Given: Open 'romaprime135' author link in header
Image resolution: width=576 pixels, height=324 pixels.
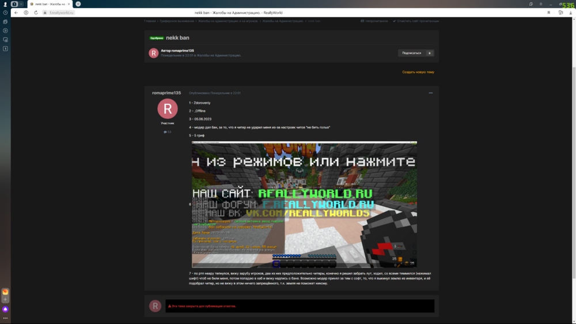Looking at the screenshot, I should pyautogui.click(x=183, y=50).
